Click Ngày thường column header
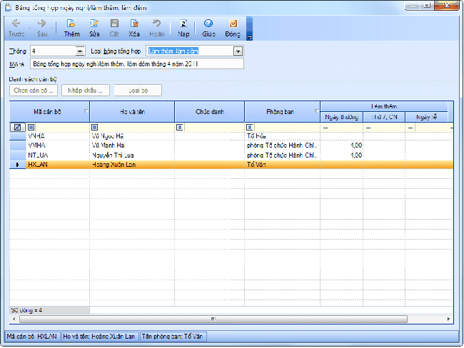464x348 pixels. tap(342, 117)
